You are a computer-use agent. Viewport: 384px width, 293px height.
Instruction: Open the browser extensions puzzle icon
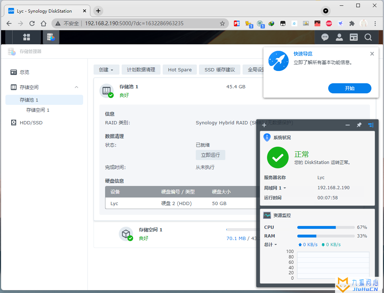tap(352, 23)
